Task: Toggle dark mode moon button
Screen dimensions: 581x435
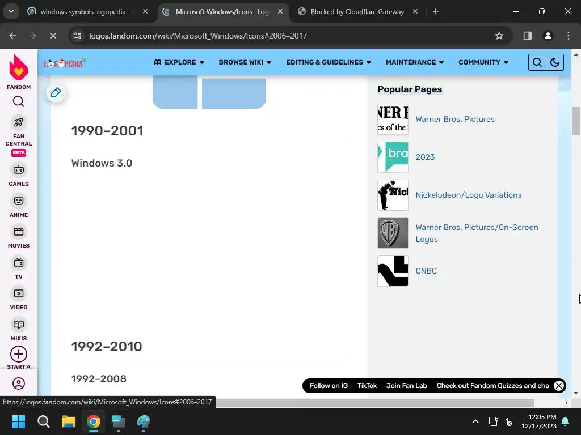Action: [x=555, y=62]
